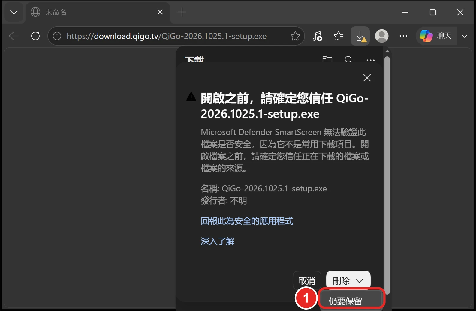Search downloads with magnifier icon
The image size is (476, 311).
pyautogui.click(x=348, y=59)
